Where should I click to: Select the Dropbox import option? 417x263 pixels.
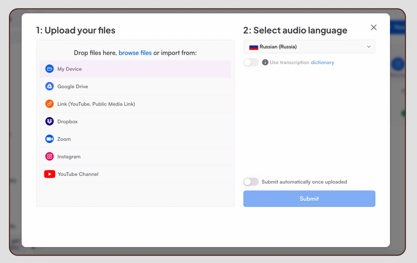[x=67, y=122]
